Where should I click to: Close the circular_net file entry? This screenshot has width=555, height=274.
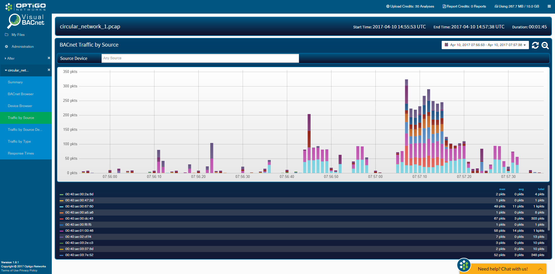(49, 70)
